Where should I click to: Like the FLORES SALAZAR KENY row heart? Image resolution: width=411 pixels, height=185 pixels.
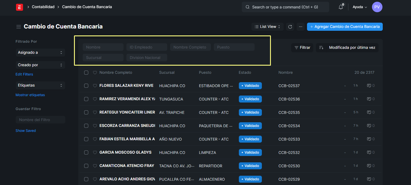coord(95,86)
